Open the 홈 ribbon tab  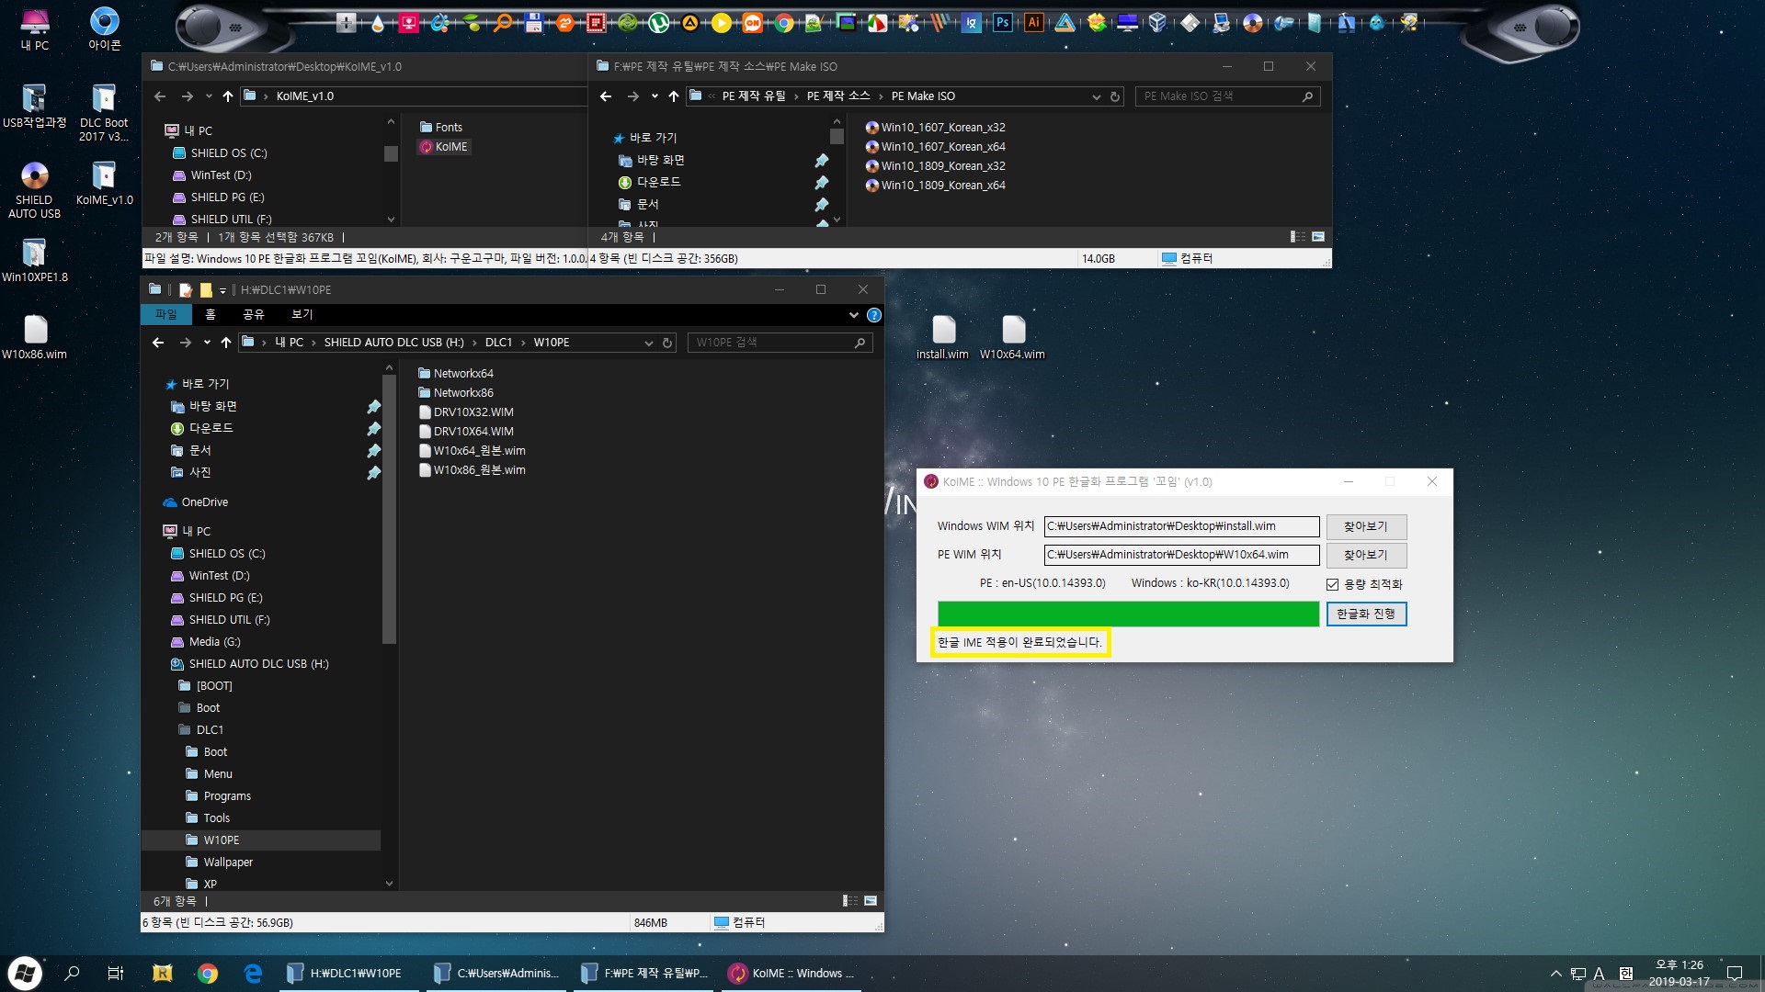point(211,315)
